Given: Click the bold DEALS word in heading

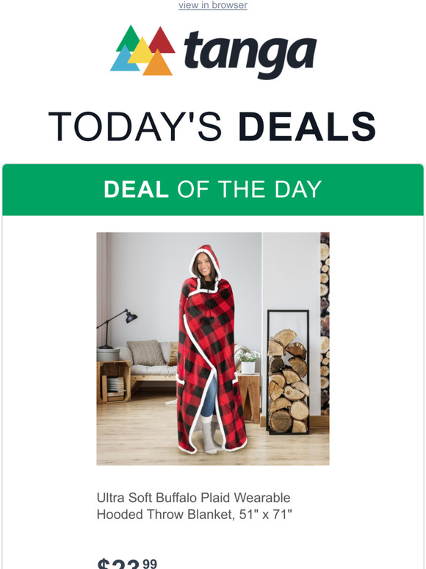Looking at the screenshot, I should tap(307, 126).
